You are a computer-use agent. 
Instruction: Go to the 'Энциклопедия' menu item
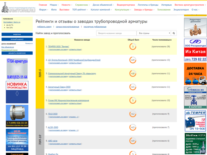coord(181,10)
